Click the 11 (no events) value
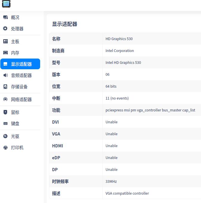 (117, 98)
